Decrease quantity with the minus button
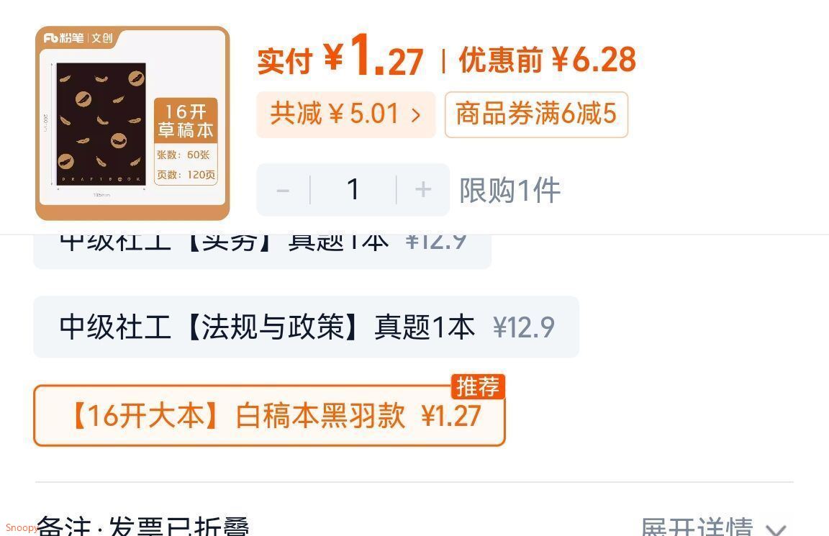The width and height of the screenshot is (829, 536). (x=283, y=190)
